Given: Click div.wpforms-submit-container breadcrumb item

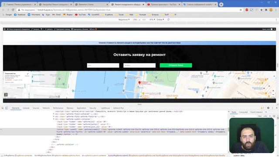Looking at the screenshot, I should 94,156.
